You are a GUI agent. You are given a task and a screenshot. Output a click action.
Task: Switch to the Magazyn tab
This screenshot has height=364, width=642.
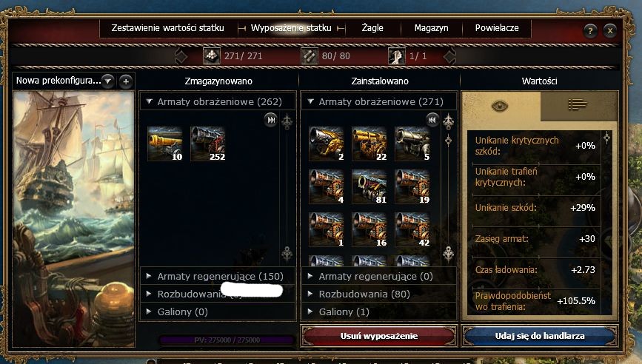(431, 28)
